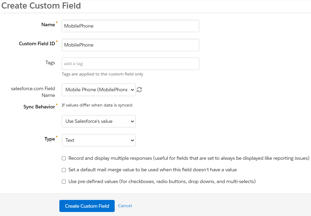Click the Create Custom Field page heading
311x216 pixels.
coord(41,6)
